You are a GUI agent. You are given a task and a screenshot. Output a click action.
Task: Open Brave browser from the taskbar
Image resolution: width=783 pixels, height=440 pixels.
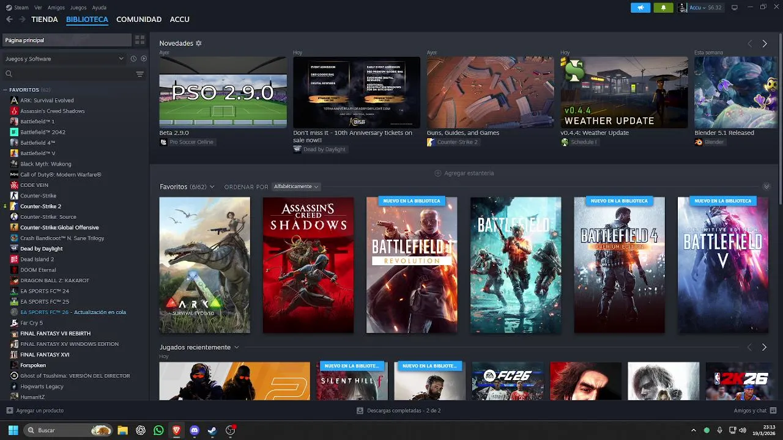(177, 430)
